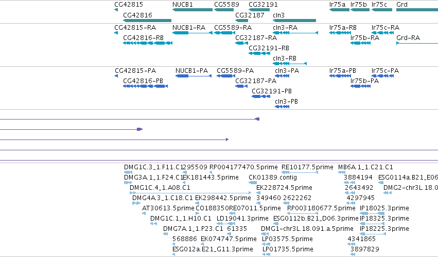Click the CG5589-RA transcript glyph

pos(224,33)
